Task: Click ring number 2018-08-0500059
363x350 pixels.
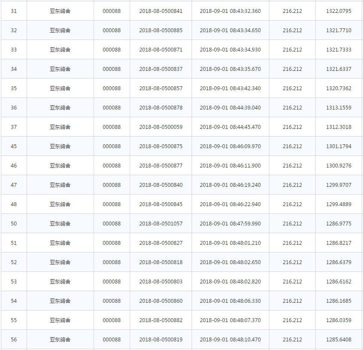Action: click(x=161, y=127)
